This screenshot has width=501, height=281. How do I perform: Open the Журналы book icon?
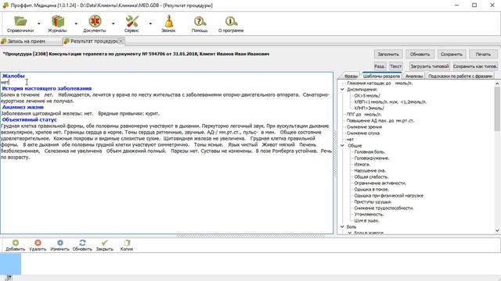[57, 21]
